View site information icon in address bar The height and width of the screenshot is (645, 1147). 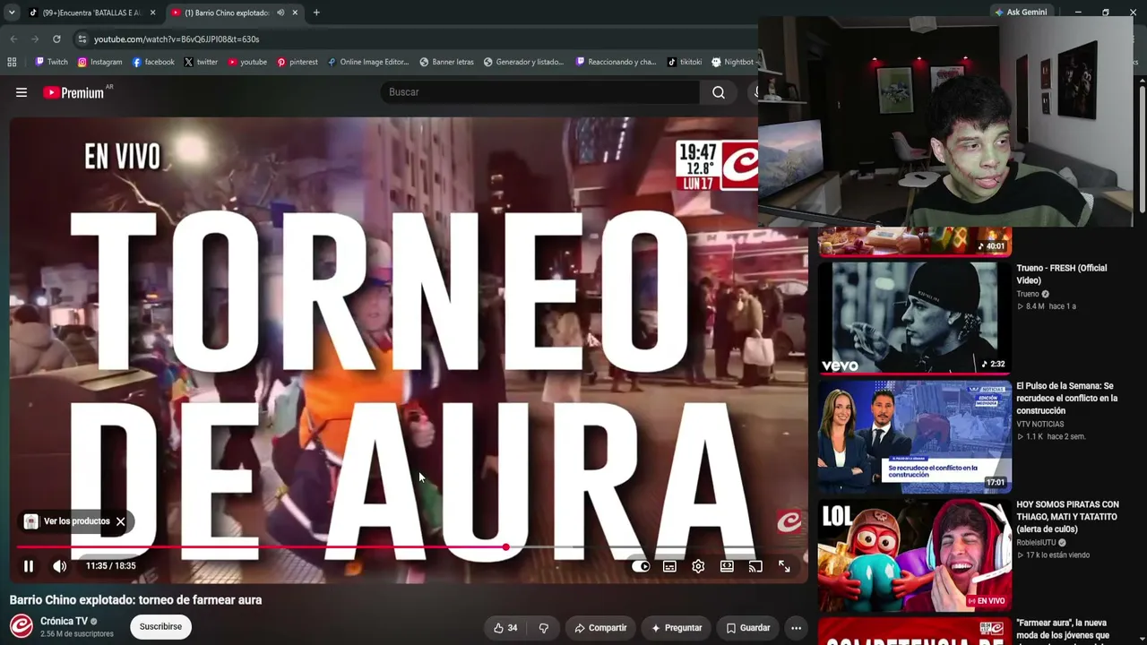pos(82,39)
